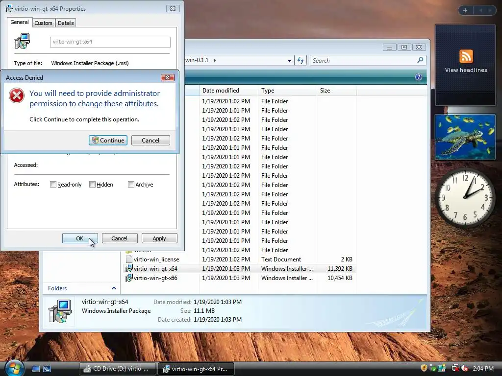Cancel the Access Denied dialog
The width and height of the screenshot is (502, 376).
[151, 141]
